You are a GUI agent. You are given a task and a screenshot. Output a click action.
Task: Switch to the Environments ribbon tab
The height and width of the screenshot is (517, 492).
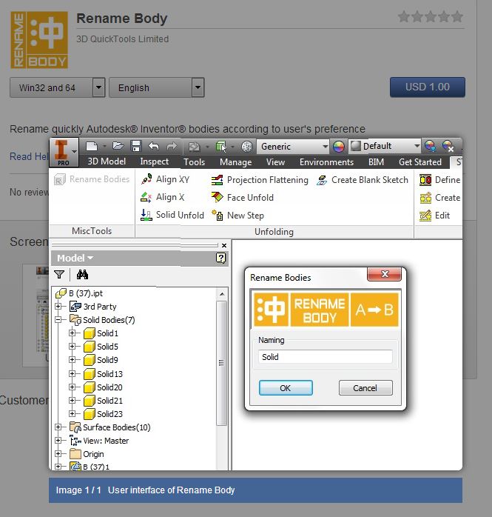326,162
